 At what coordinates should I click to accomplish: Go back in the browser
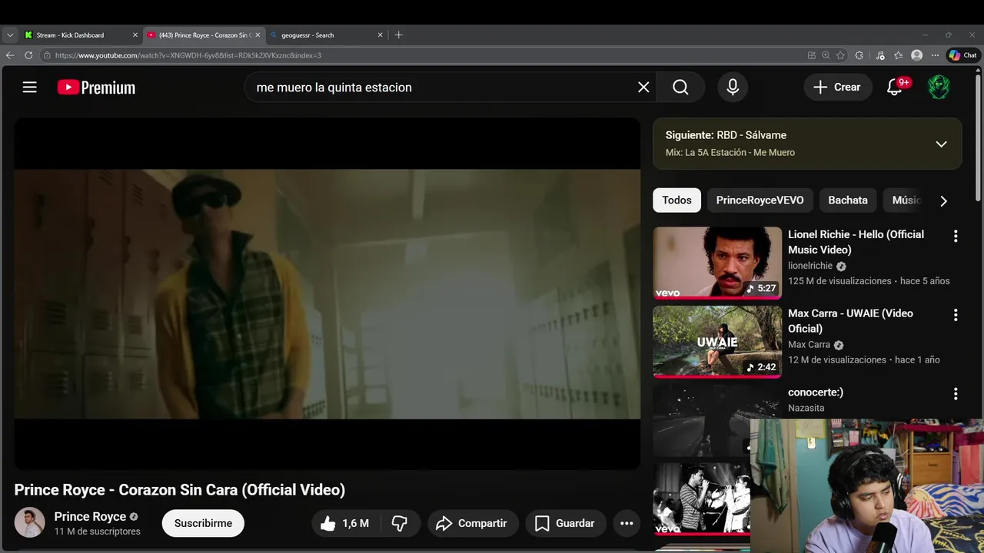click(10, 55)
